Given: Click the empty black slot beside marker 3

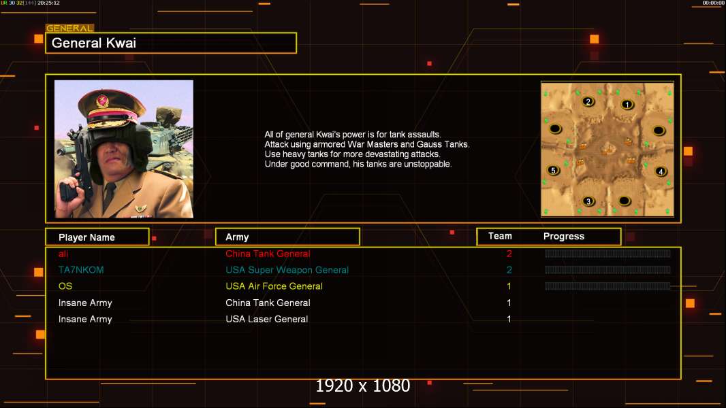Looking at the screenshot, I should pyautogui.click(x=625, y=201).
